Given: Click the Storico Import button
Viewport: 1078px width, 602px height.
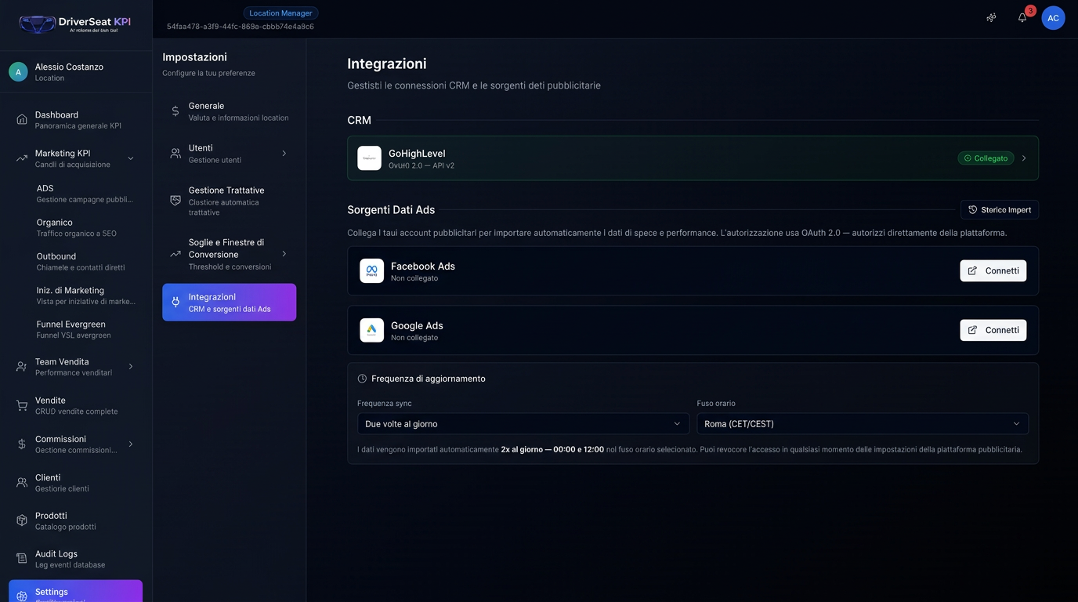Looking at the screenshot, I should (999, 210).
